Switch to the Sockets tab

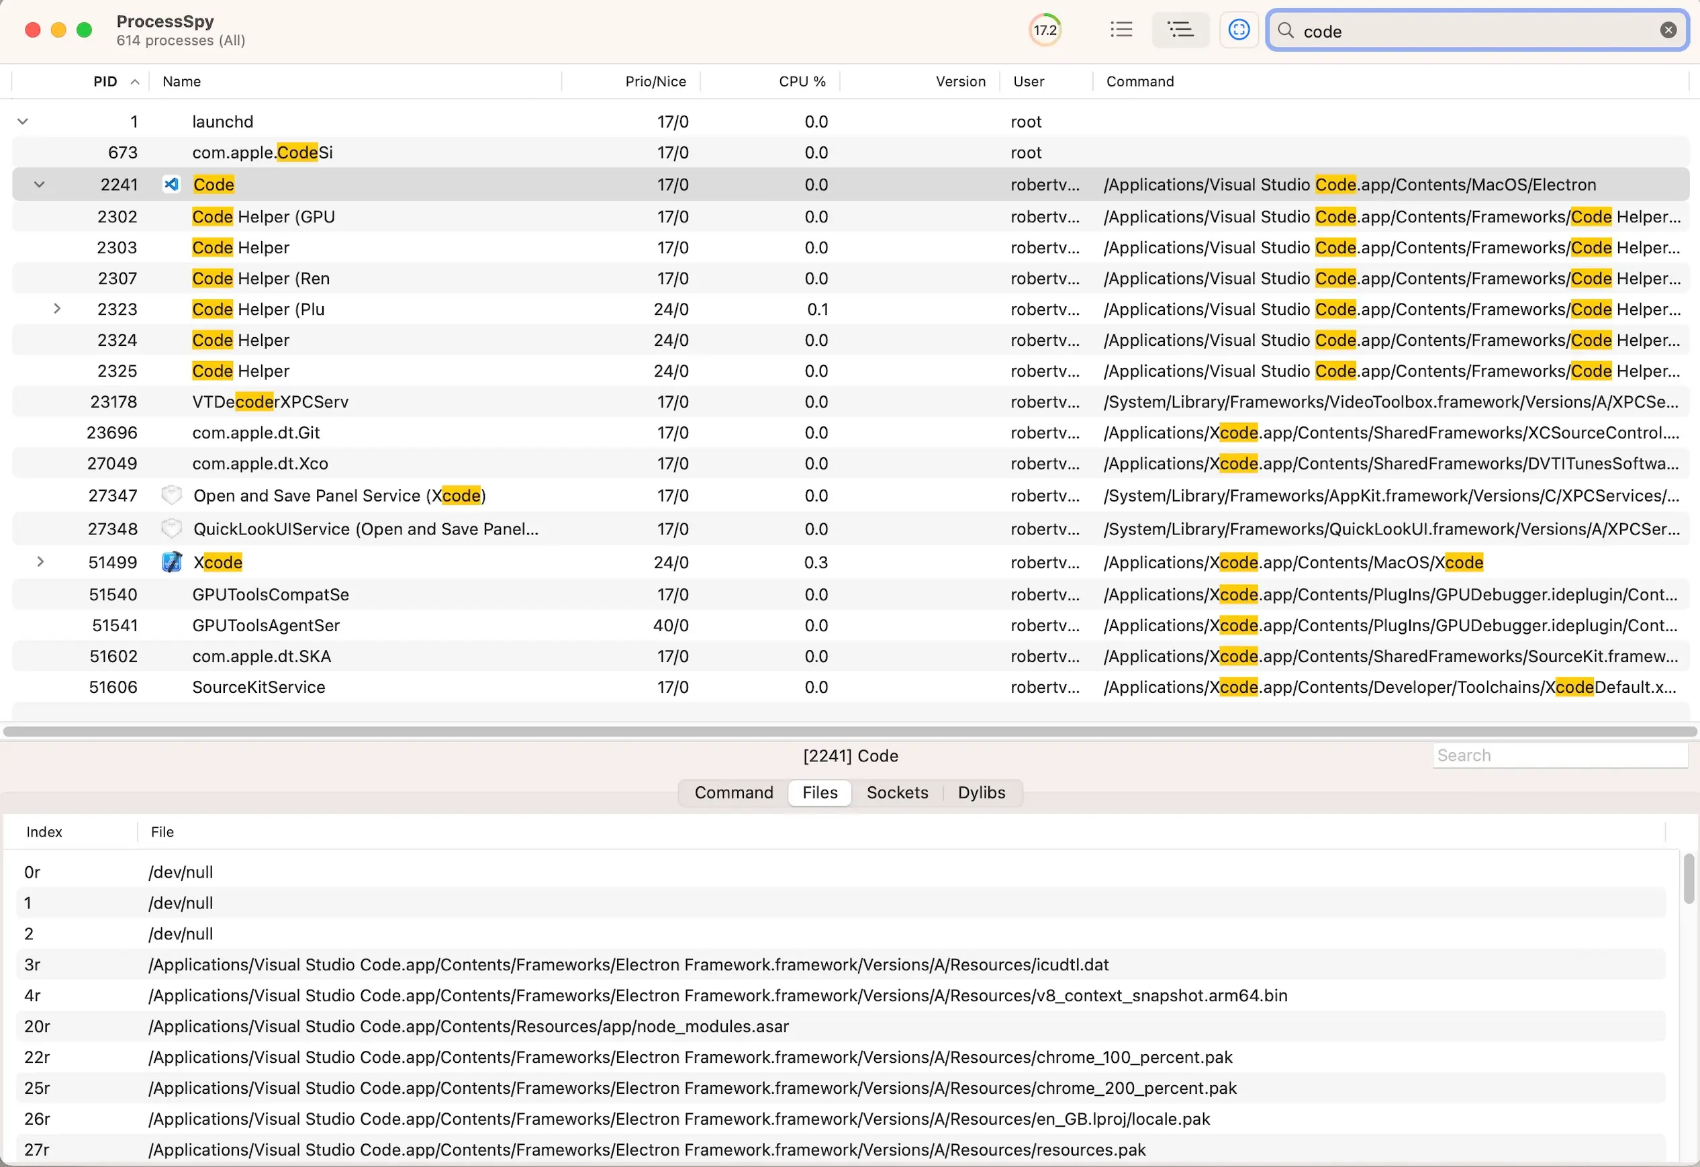898,792
